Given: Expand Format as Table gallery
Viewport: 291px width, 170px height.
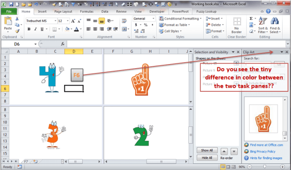Looking at the screenshot, I should coord(175,25).
